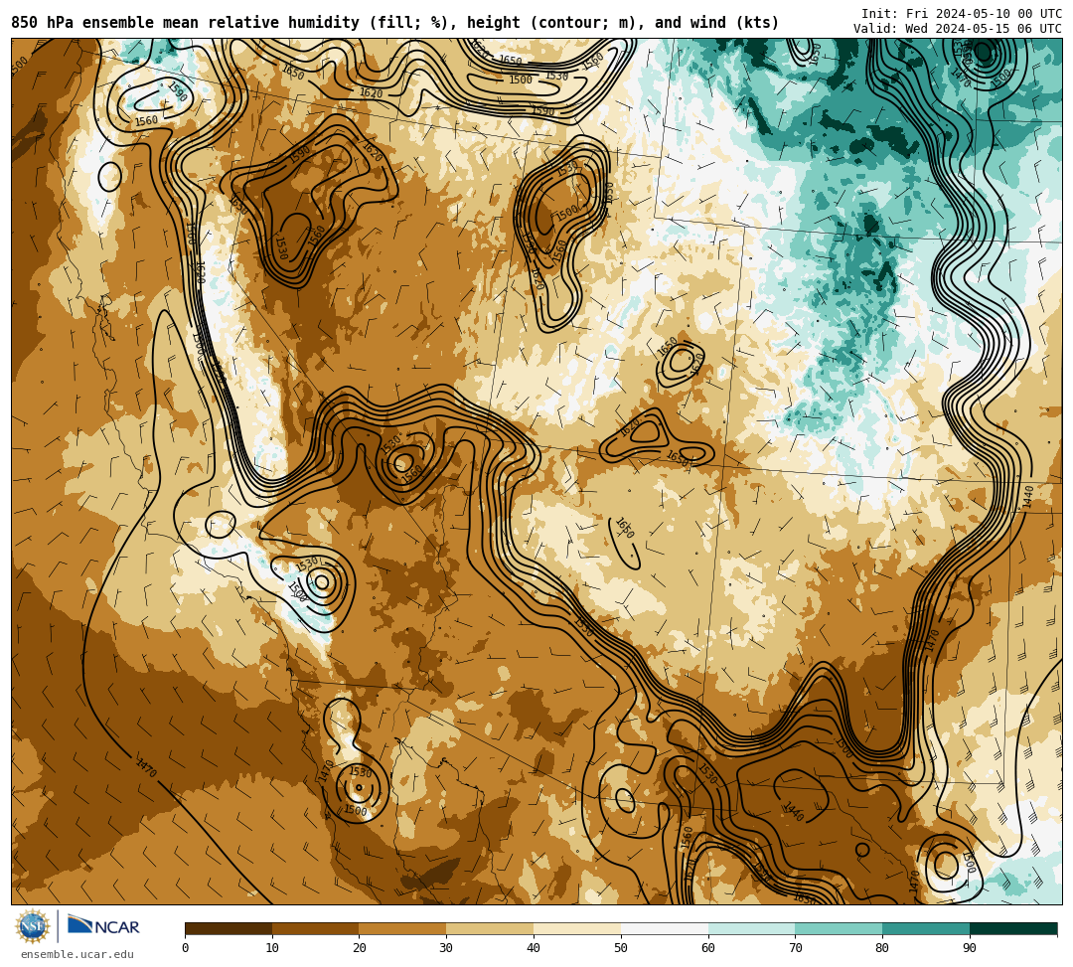Click the 20-30 colorbar segment
This screenshot has width=1073, height=967.
pyautogui.click(x=403, y=928)
